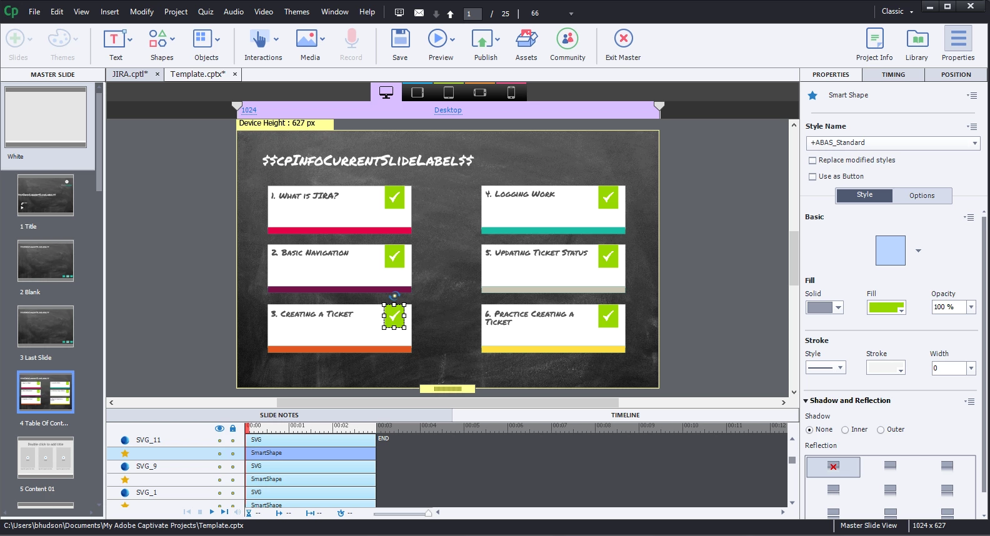
Task: Open the Classic workspace dropdown
Action: [897, 11]
